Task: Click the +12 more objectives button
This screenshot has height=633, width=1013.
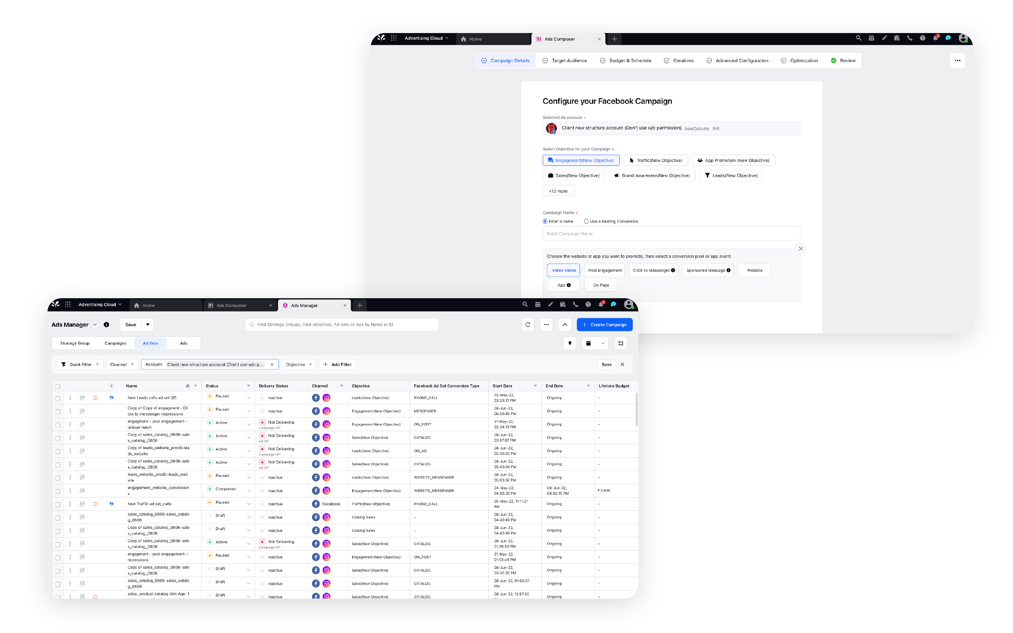Action: point(558,191)
